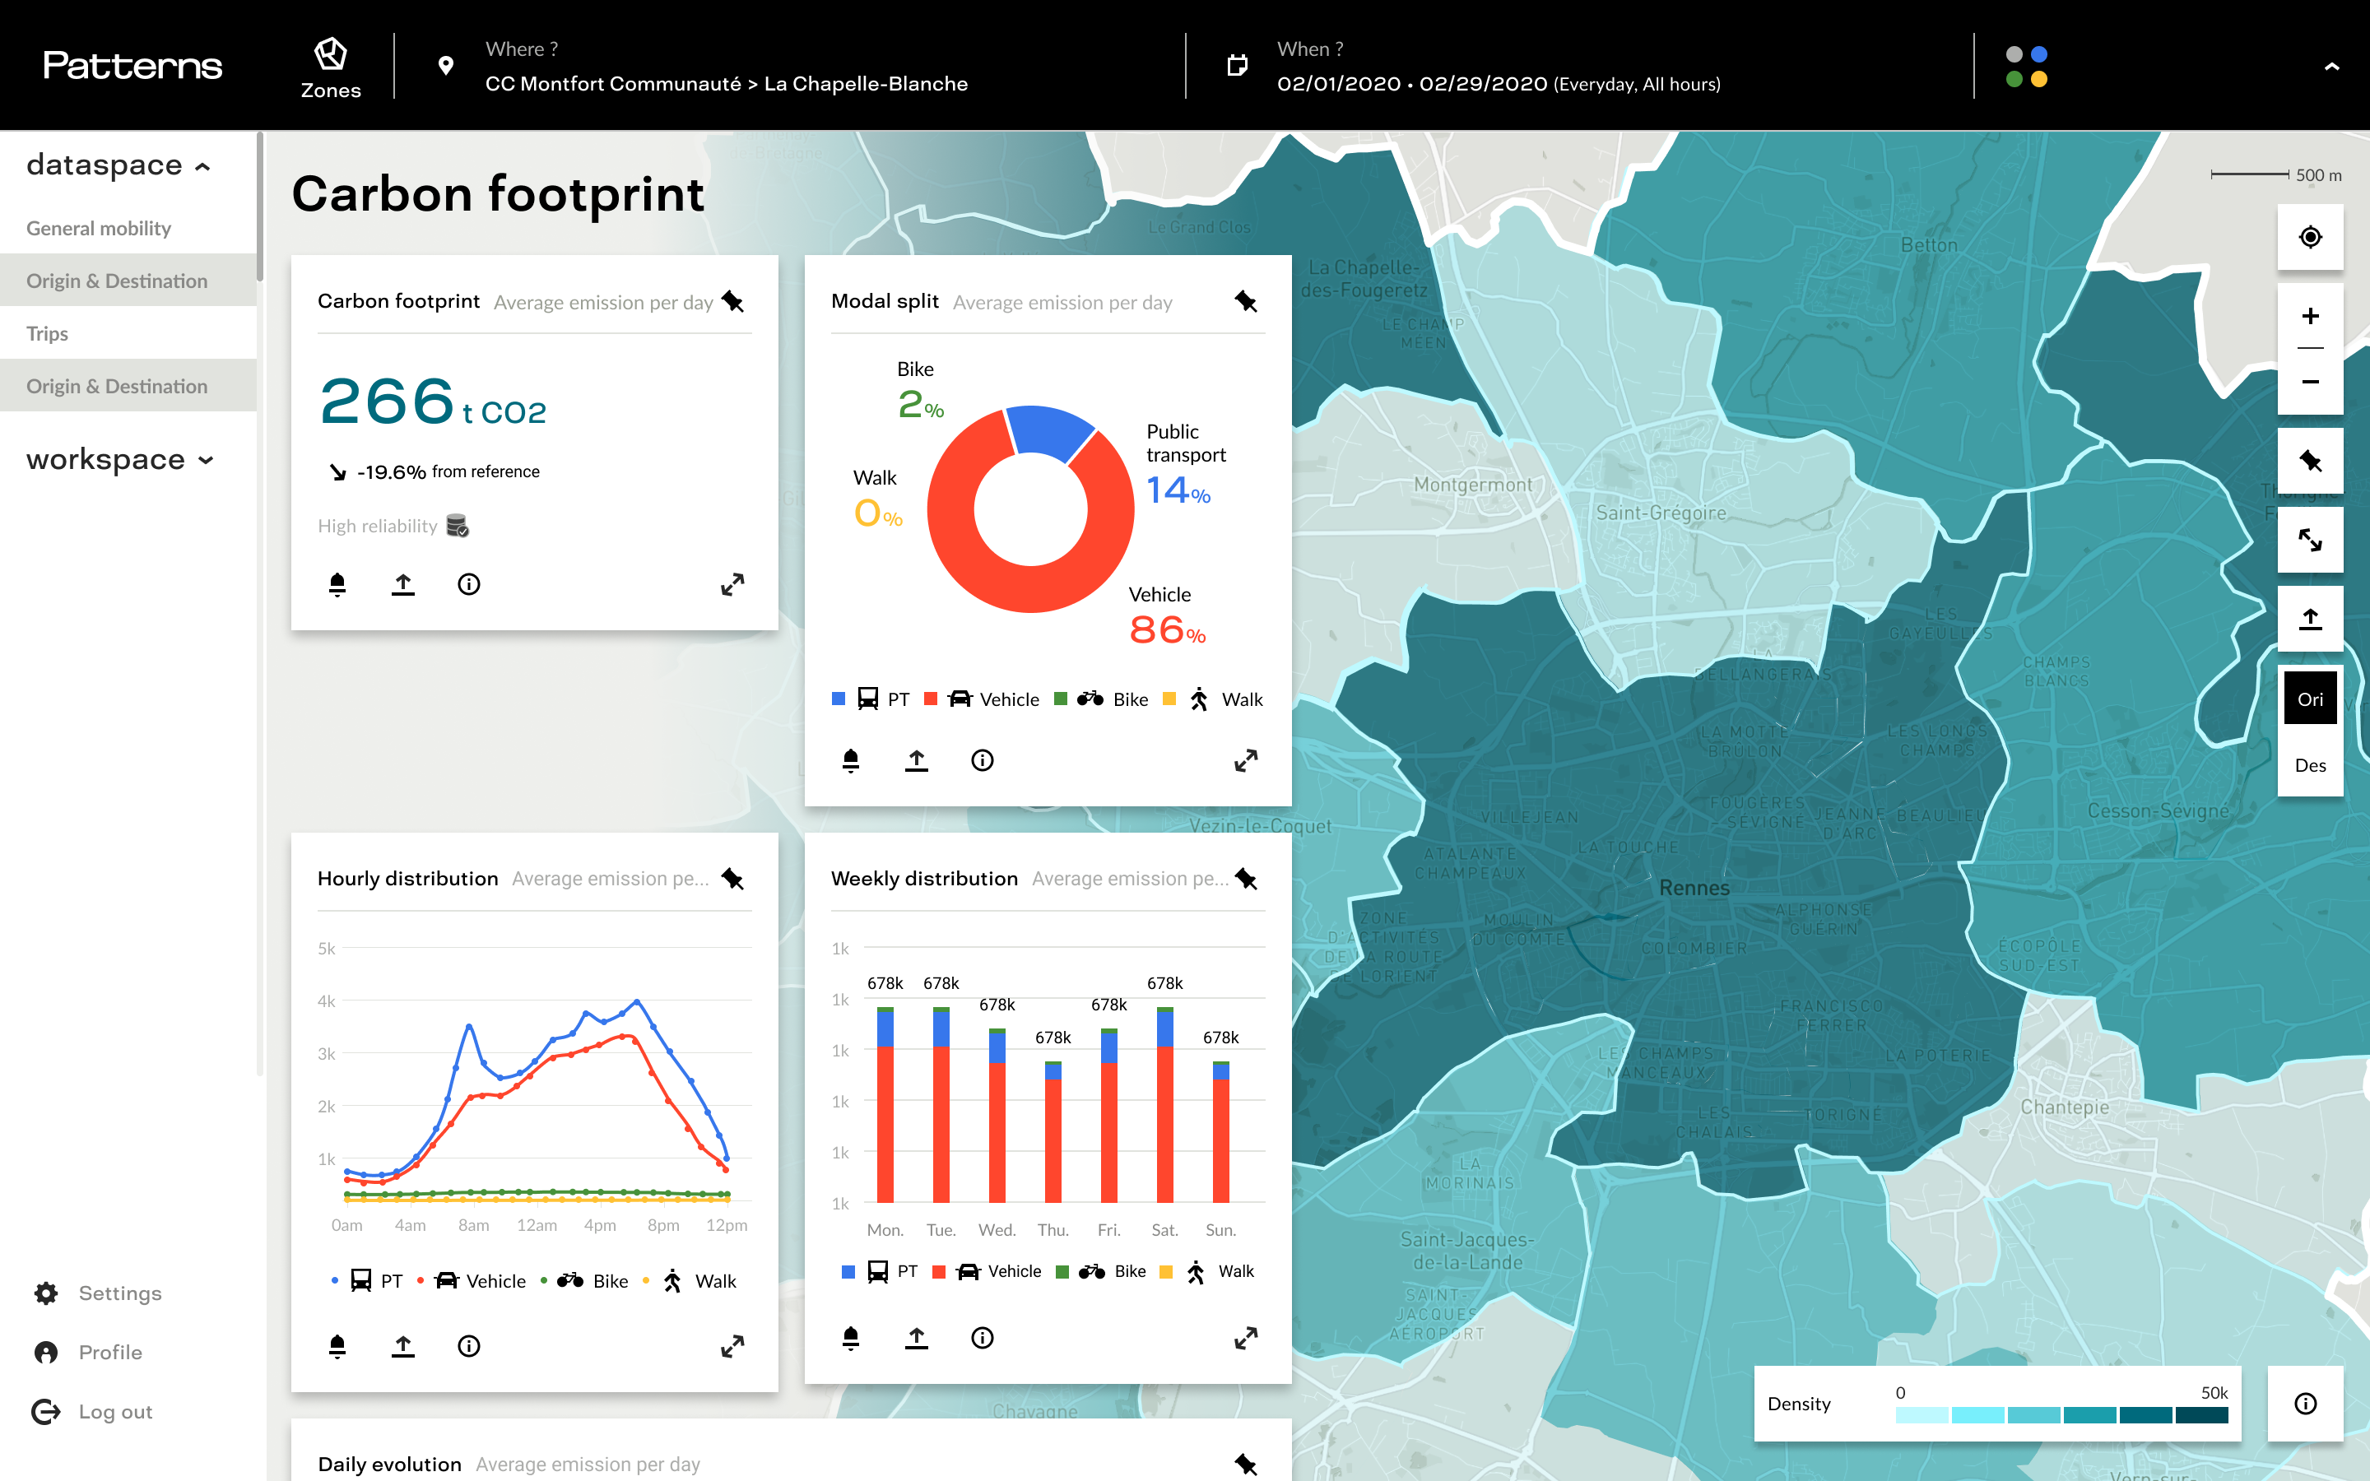
Task: Click the map locate-me target icon
Action: pos(2310,237)
